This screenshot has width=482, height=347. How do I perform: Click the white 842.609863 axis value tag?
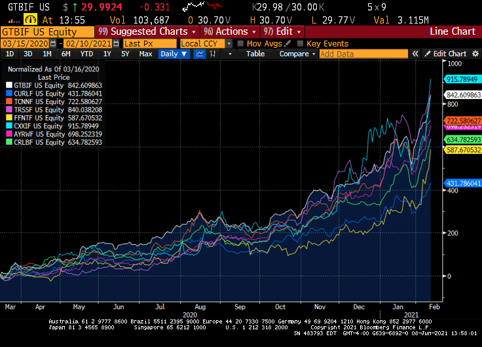pos(462,95)
